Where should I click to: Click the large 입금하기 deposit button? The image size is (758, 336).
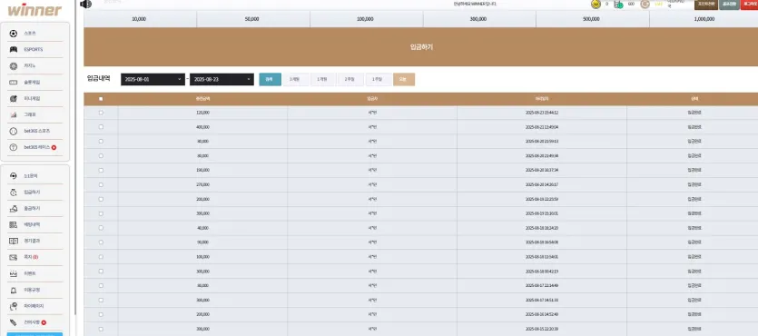(420, 47)
